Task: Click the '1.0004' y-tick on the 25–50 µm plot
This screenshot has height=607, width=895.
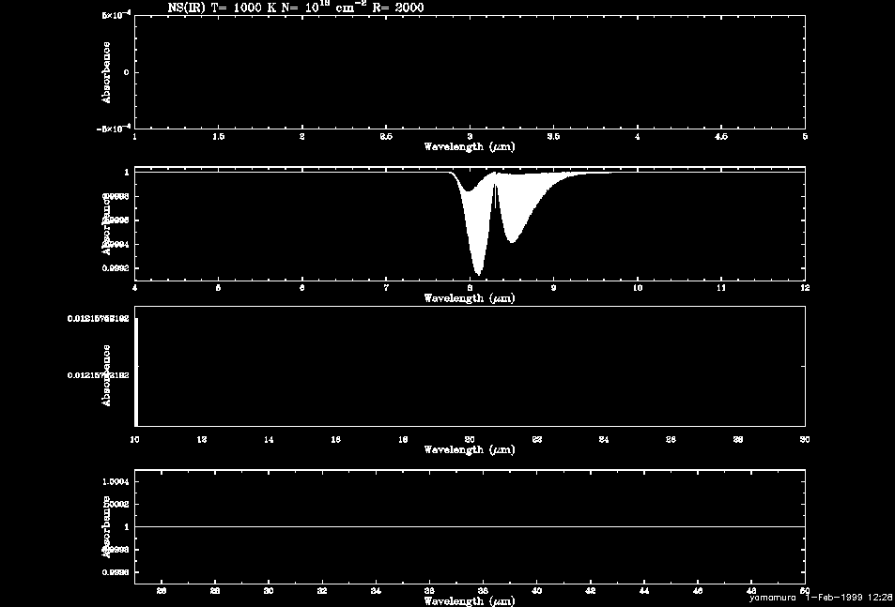Action: pos(116,481)
